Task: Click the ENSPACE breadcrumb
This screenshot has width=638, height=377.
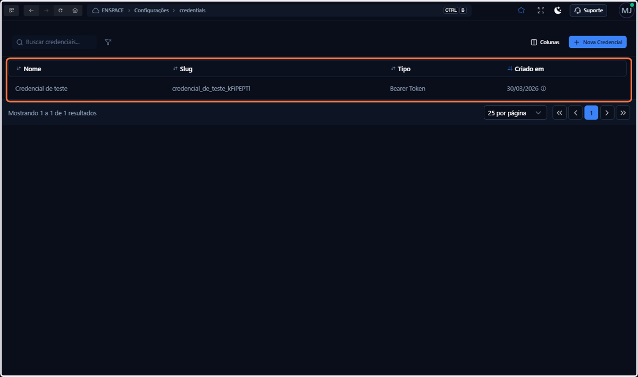Action: 112,10
